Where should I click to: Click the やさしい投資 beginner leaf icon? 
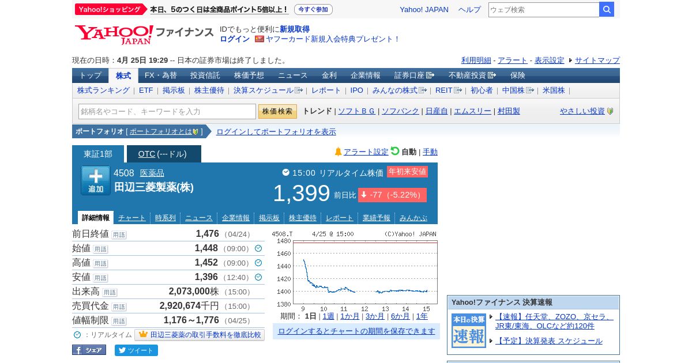pyautogui.click(x=610, y=111)
